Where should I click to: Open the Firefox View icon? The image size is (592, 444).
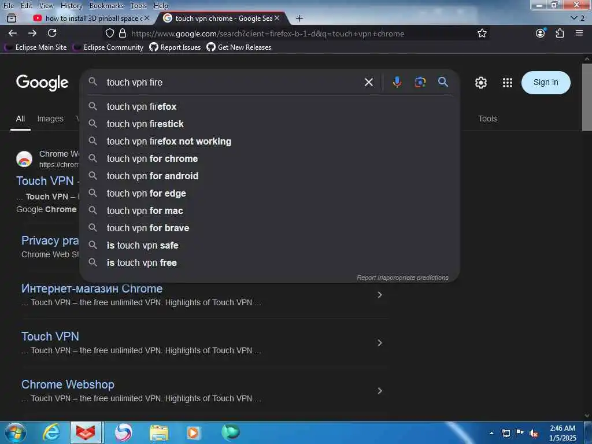click(x=12, y=18)
